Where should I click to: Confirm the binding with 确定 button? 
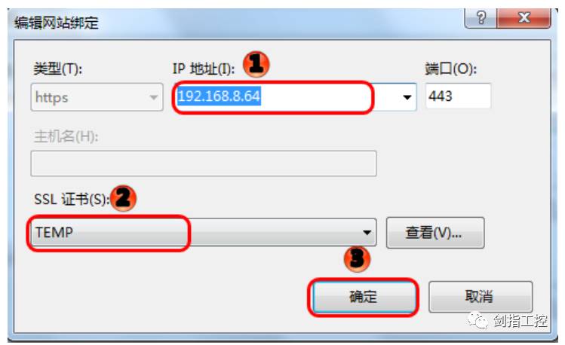364,297
